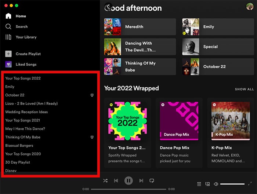Viewport: 257px width, 194px height.
Task: Open Thinking Of My Babe tile
Action: point(140,67)
